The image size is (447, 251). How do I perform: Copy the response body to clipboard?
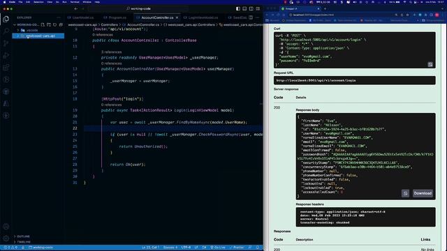[x=405, y=193]
